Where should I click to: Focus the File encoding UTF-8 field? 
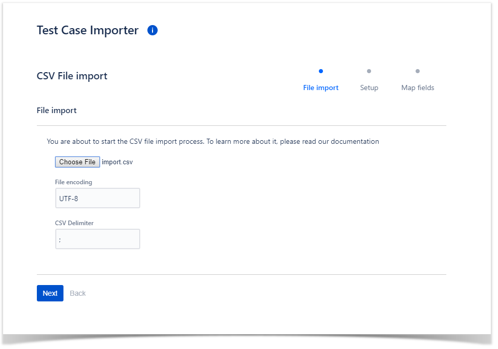[98, 198]
